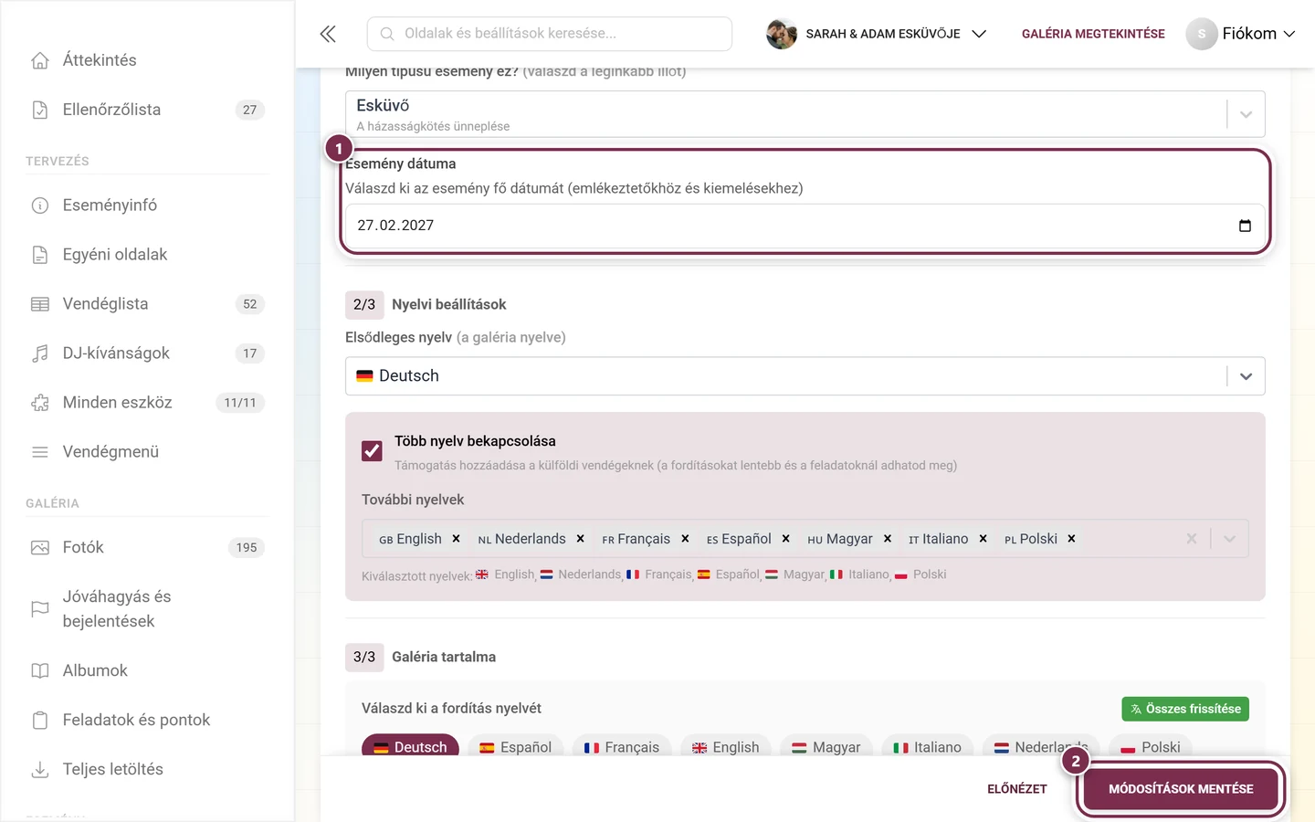1315x822 pixels.
Task: Click the Fotók picture icon
Action: [40, 548]
